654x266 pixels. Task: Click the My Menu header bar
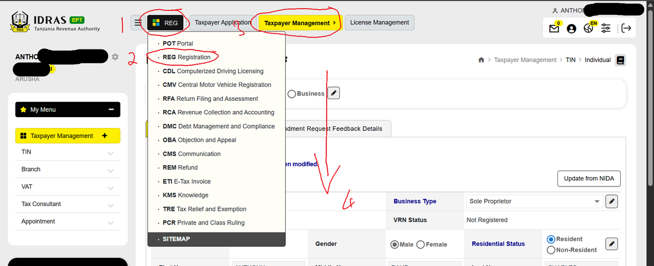68,110
